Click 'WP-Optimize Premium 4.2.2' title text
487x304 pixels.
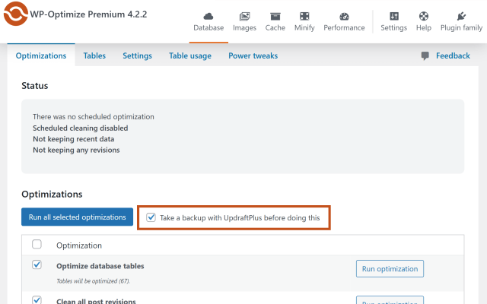click(x=88, y=14)
